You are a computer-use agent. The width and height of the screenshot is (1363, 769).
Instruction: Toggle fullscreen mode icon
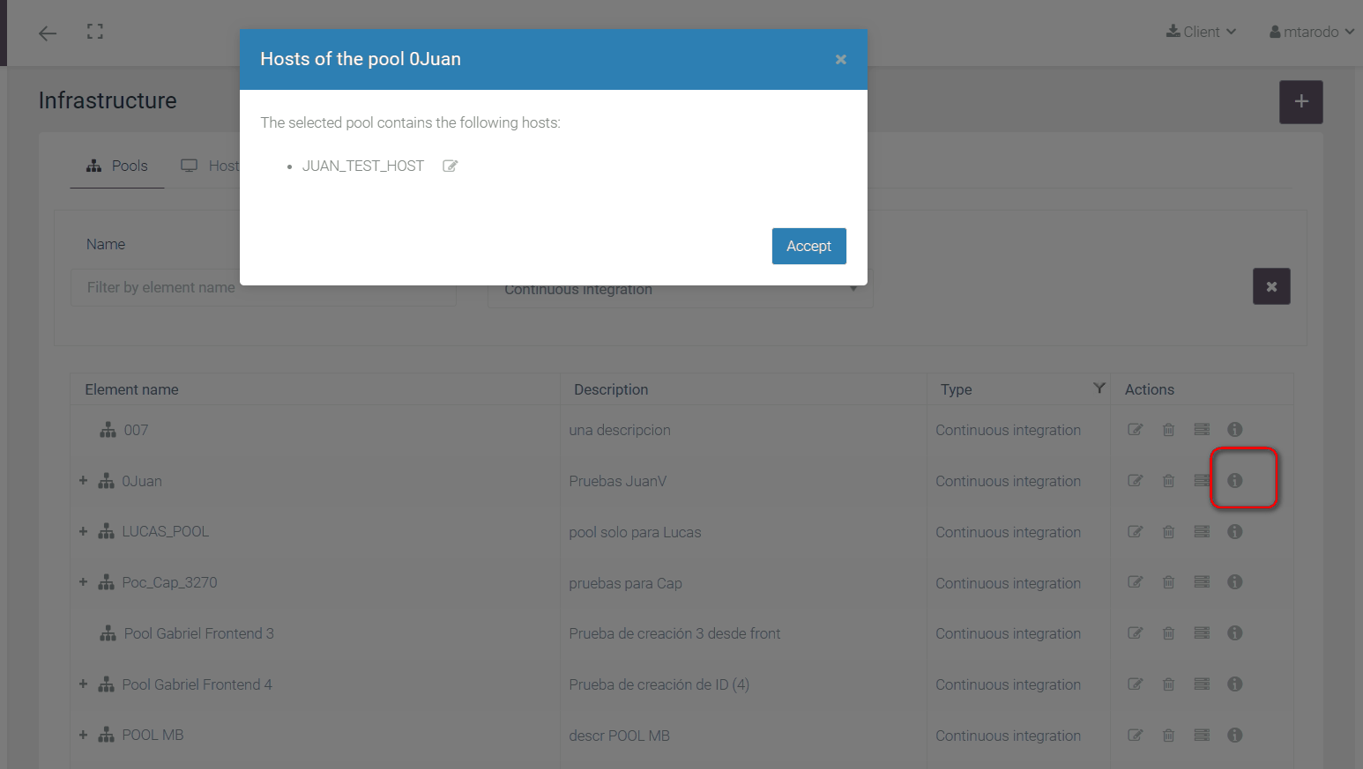coord(95,33)
